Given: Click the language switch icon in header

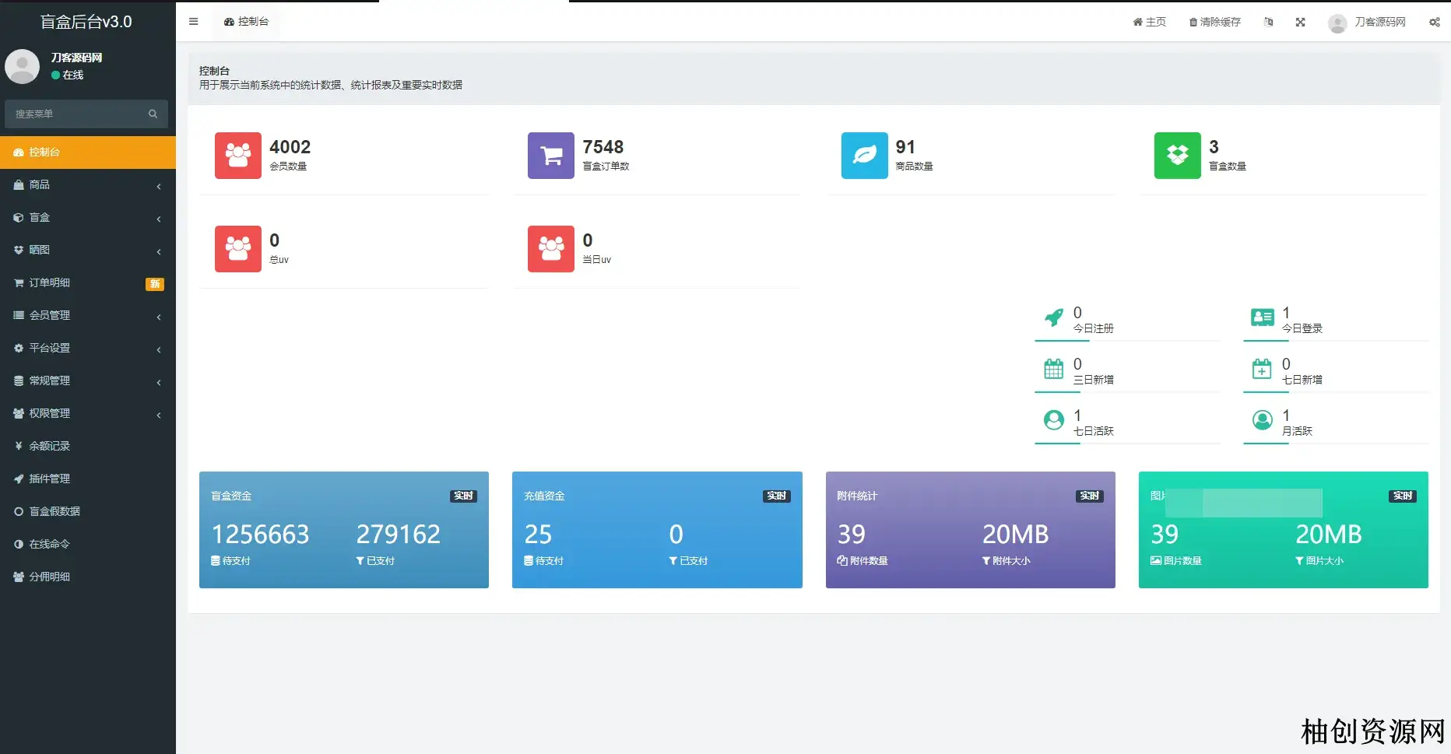Looking at the screenshot, I should click(x=1268, y=23).
